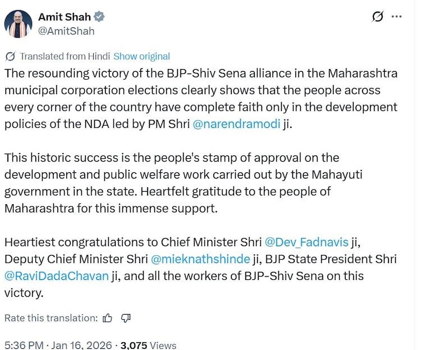Open the @AmitShah handle link
Viewport: 421px width, 350px height.
pyautogui.click(x=66, y=31)
